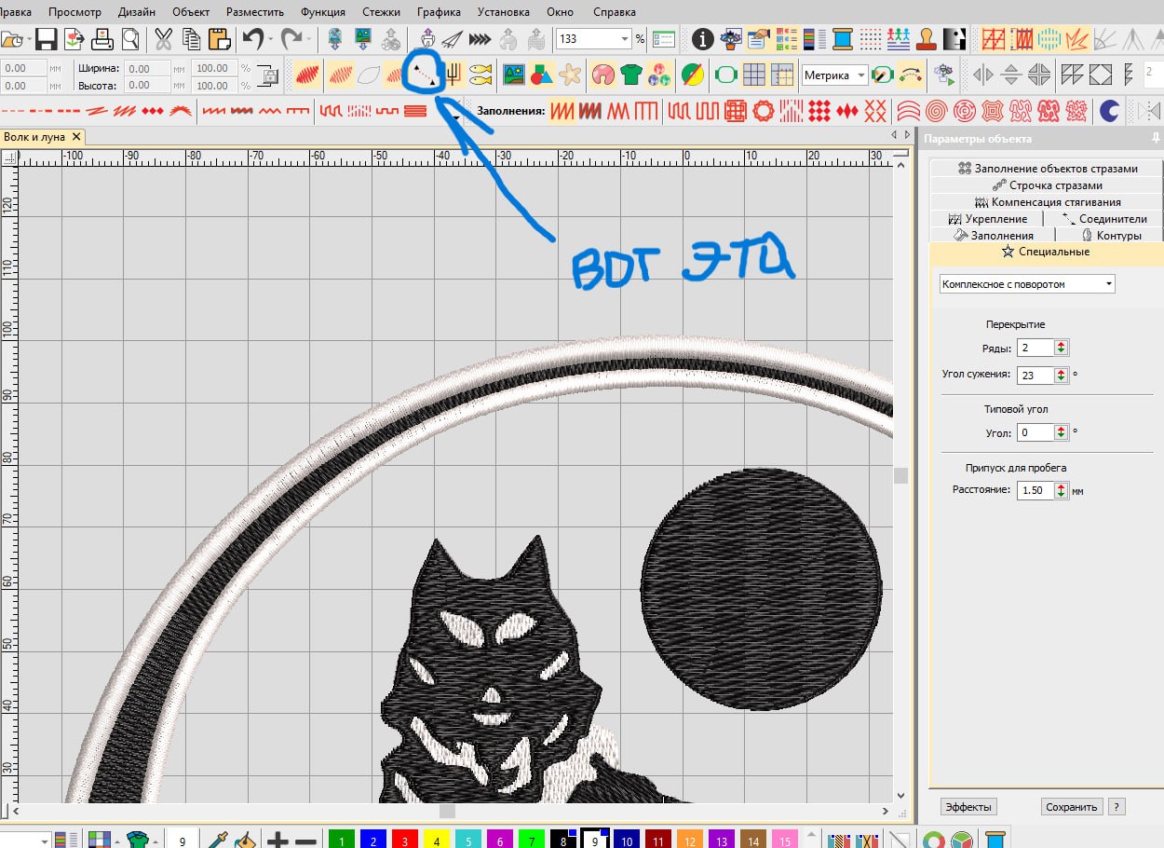Viewport: 1164px width, 848px height.
Task: Open the Комплексное с поворотом dropdown
Action: [x=1027, y=283]
